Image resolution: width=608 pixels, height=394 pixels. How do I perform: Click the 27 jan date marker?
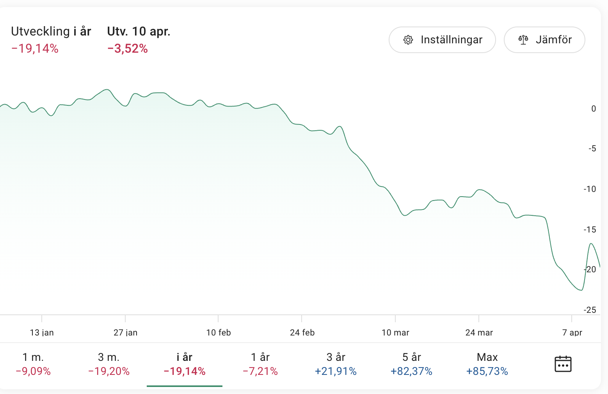click(x=125, y=332)
